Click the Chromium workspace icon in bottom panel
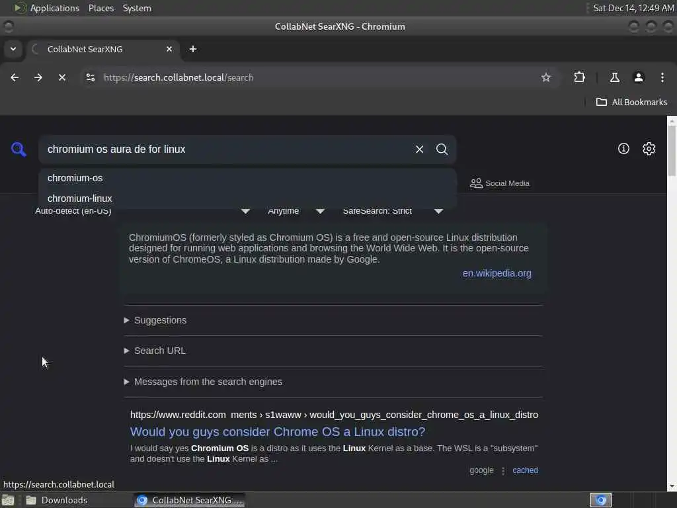 pos(600,500)
